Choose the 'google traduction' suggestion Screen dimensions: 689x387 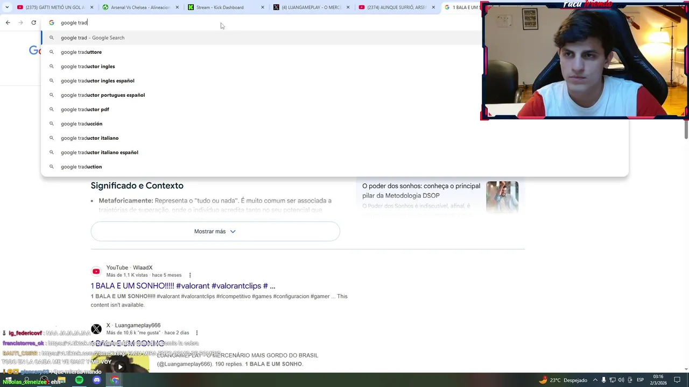334,167
